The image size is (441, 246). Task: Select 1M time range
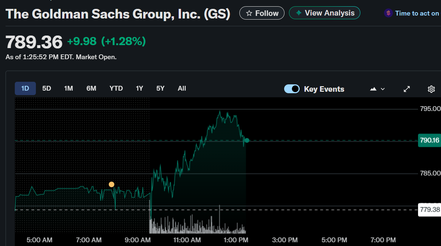coord(68,88)
